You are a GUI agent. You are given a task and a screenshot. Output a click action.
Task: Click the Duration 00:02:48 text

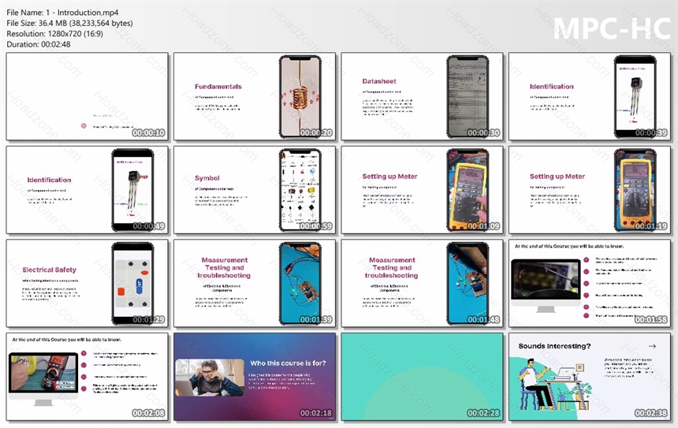click(x=38, y=44)
